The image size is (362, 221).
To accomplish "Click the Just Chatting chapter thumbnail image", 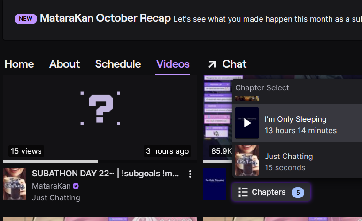I will click(247, 160).
